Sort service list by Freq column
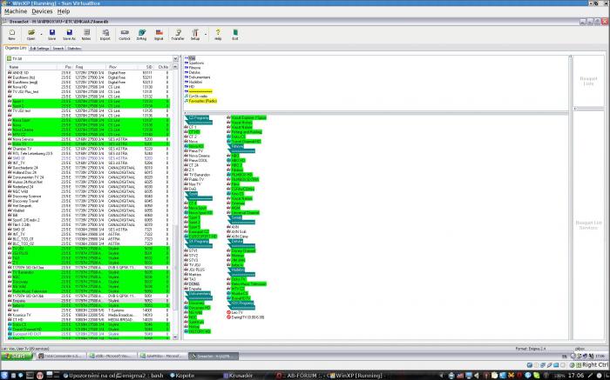This screenshot has width=610, height=380. tap(91, 67)
